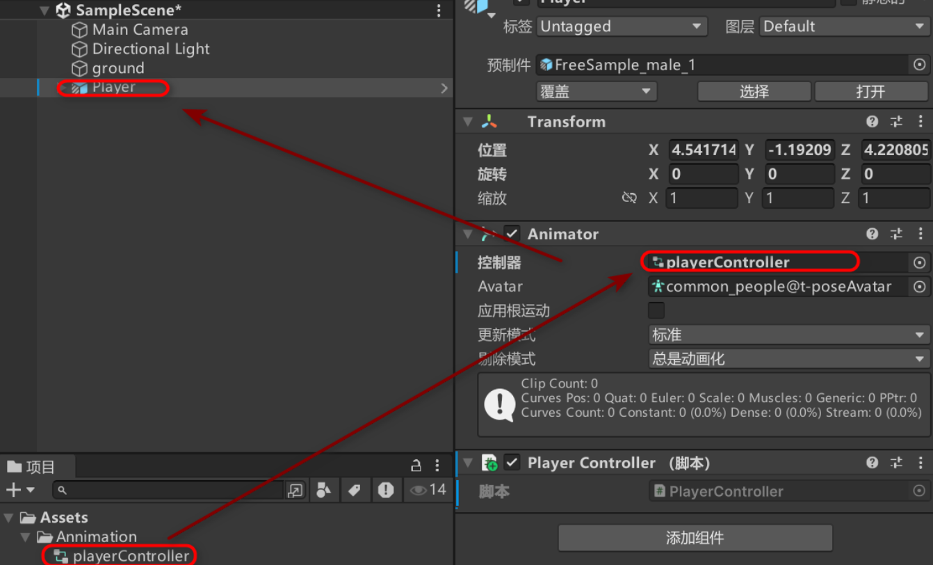Image resolution: width=933 pixels, height=565 pixels.
Task: Open Transform component preset selector icon
Action: (x=897, y=122)
